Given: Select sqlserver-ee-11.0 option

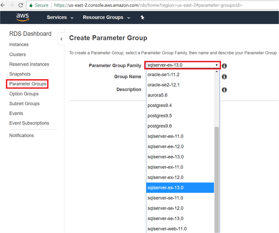Looking at the screenshot, I should (x=180, y=136).
